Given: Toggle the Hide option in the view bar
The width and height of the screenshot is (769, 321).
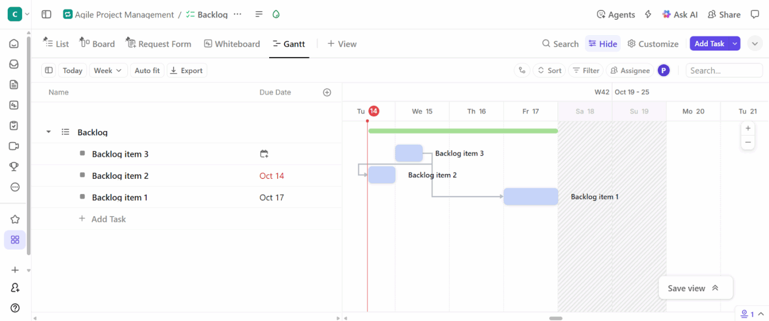Looking at the screenshot, I should (x=603, y=43).
